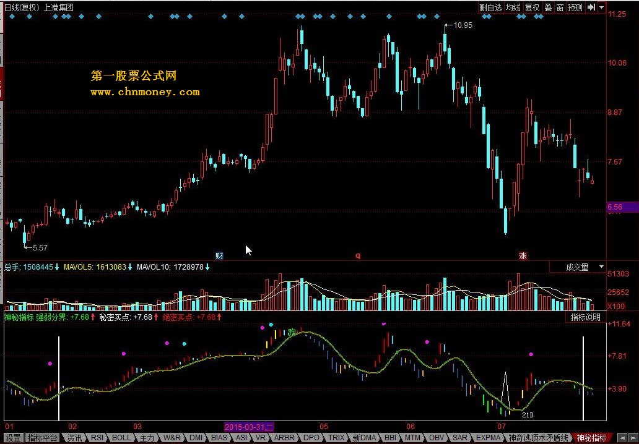Select the BOLL indicator tab
This screenshot has width=639, height=444.
[121, 438]
